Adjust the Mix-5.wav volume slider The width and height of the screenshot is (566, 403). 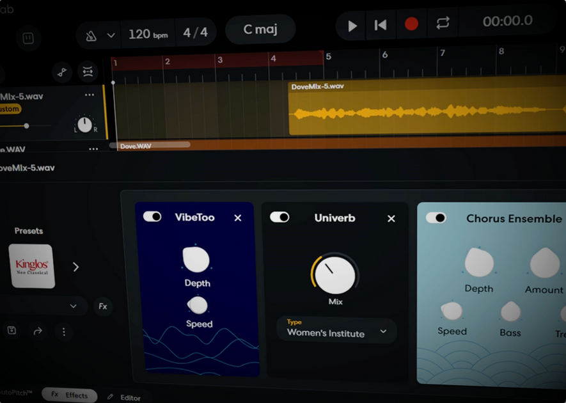(26, 125)
